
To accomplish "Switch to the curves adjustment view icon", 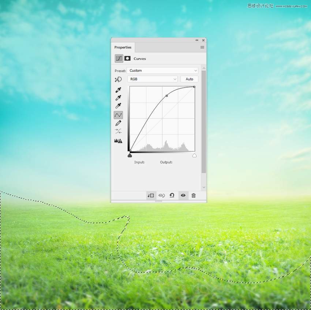I will [119, 58].
